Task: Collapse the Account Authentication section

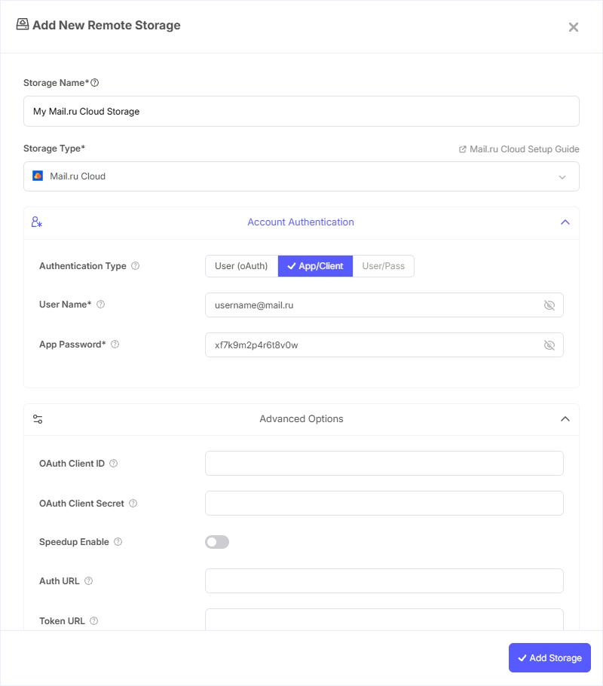Action: click(565, 222)
